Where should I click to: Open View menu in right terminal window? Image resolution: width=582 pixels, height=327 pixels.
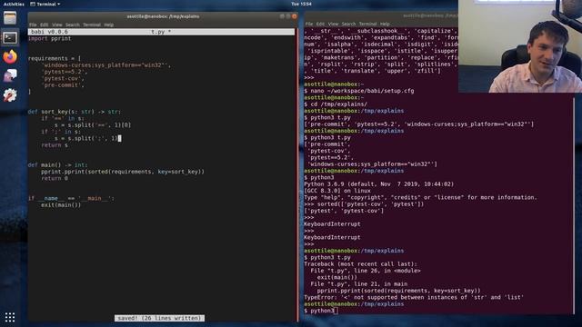point(333,24)
